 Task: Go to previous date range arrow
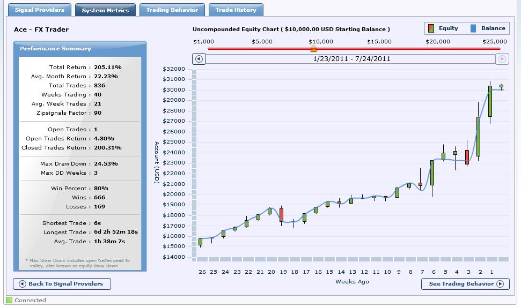pyautogui.click(x=199, y=59)
